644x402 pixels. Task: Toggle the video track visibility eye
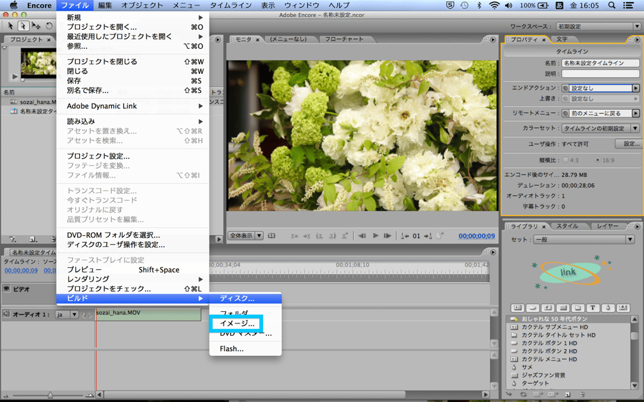pos(7,289)
